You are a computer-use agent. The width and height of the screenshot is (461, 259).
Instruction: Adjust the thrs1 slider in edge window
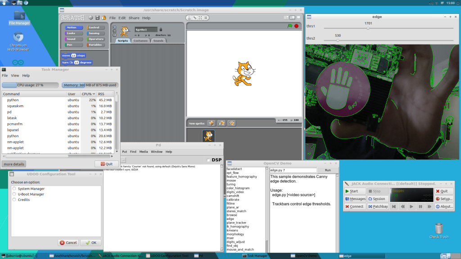click(x=368, y=28)
